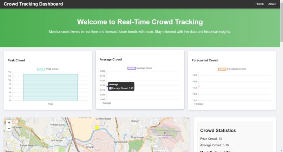Click the Vishrantwadi map label
The height and width of the screenshot is (152, 283).
[x=120, y=142]
